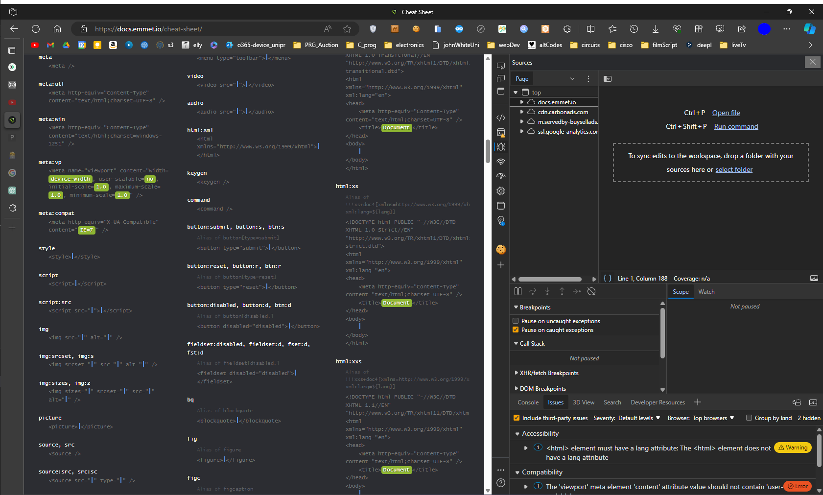Click the select folder link
The height and width of the screenshot is (495, 823).
pyautogui.click(x=734, y=169)
